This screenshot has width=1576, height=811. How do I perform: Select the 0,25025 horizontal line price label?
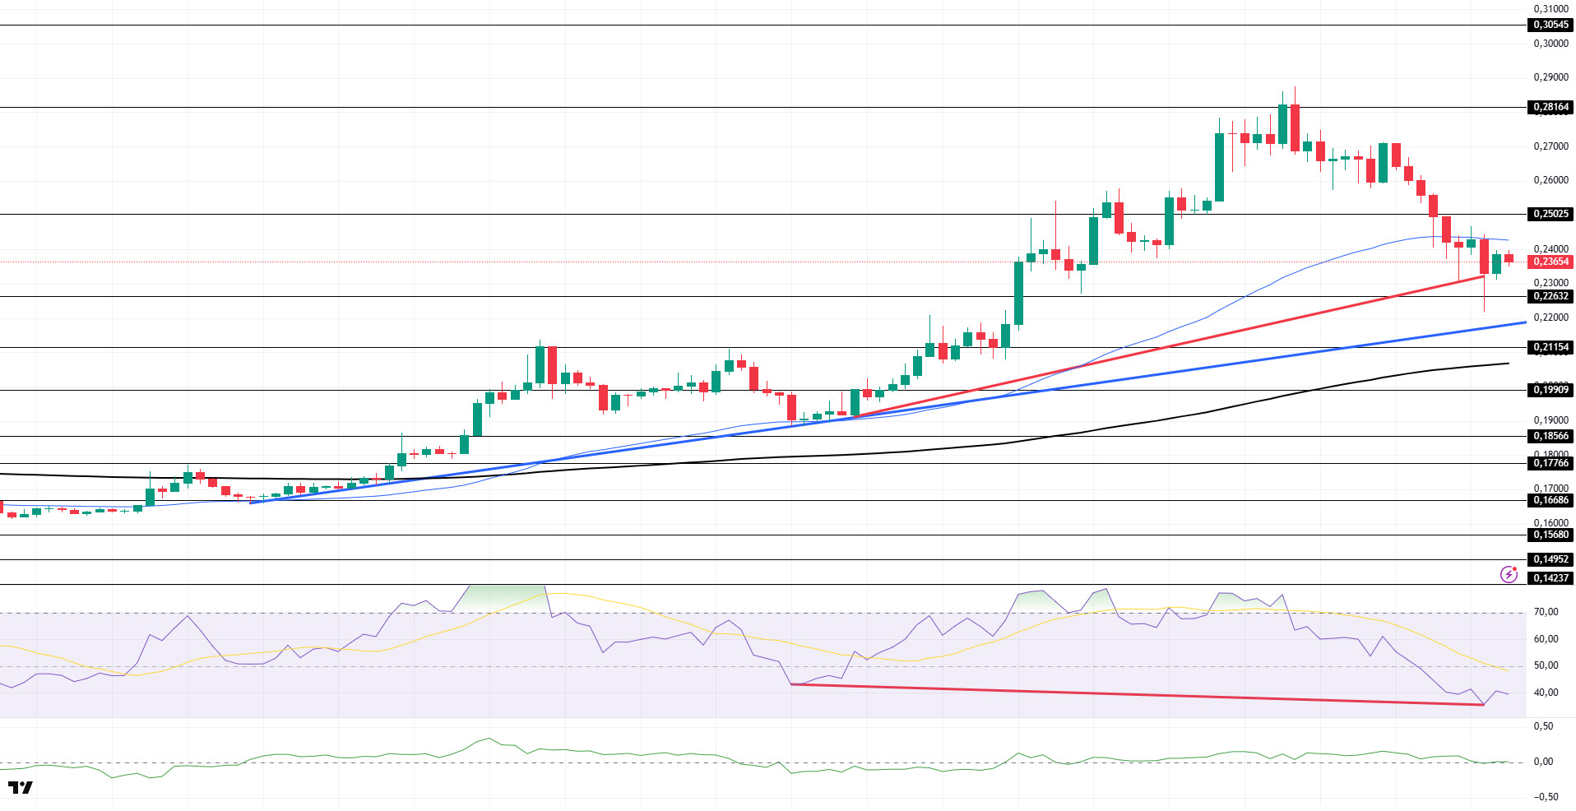coord(1551,214)
